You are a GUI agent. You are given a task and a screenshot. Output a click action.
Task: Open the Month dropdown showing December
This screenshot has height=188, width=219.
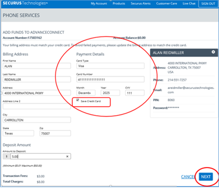point(86,93)
